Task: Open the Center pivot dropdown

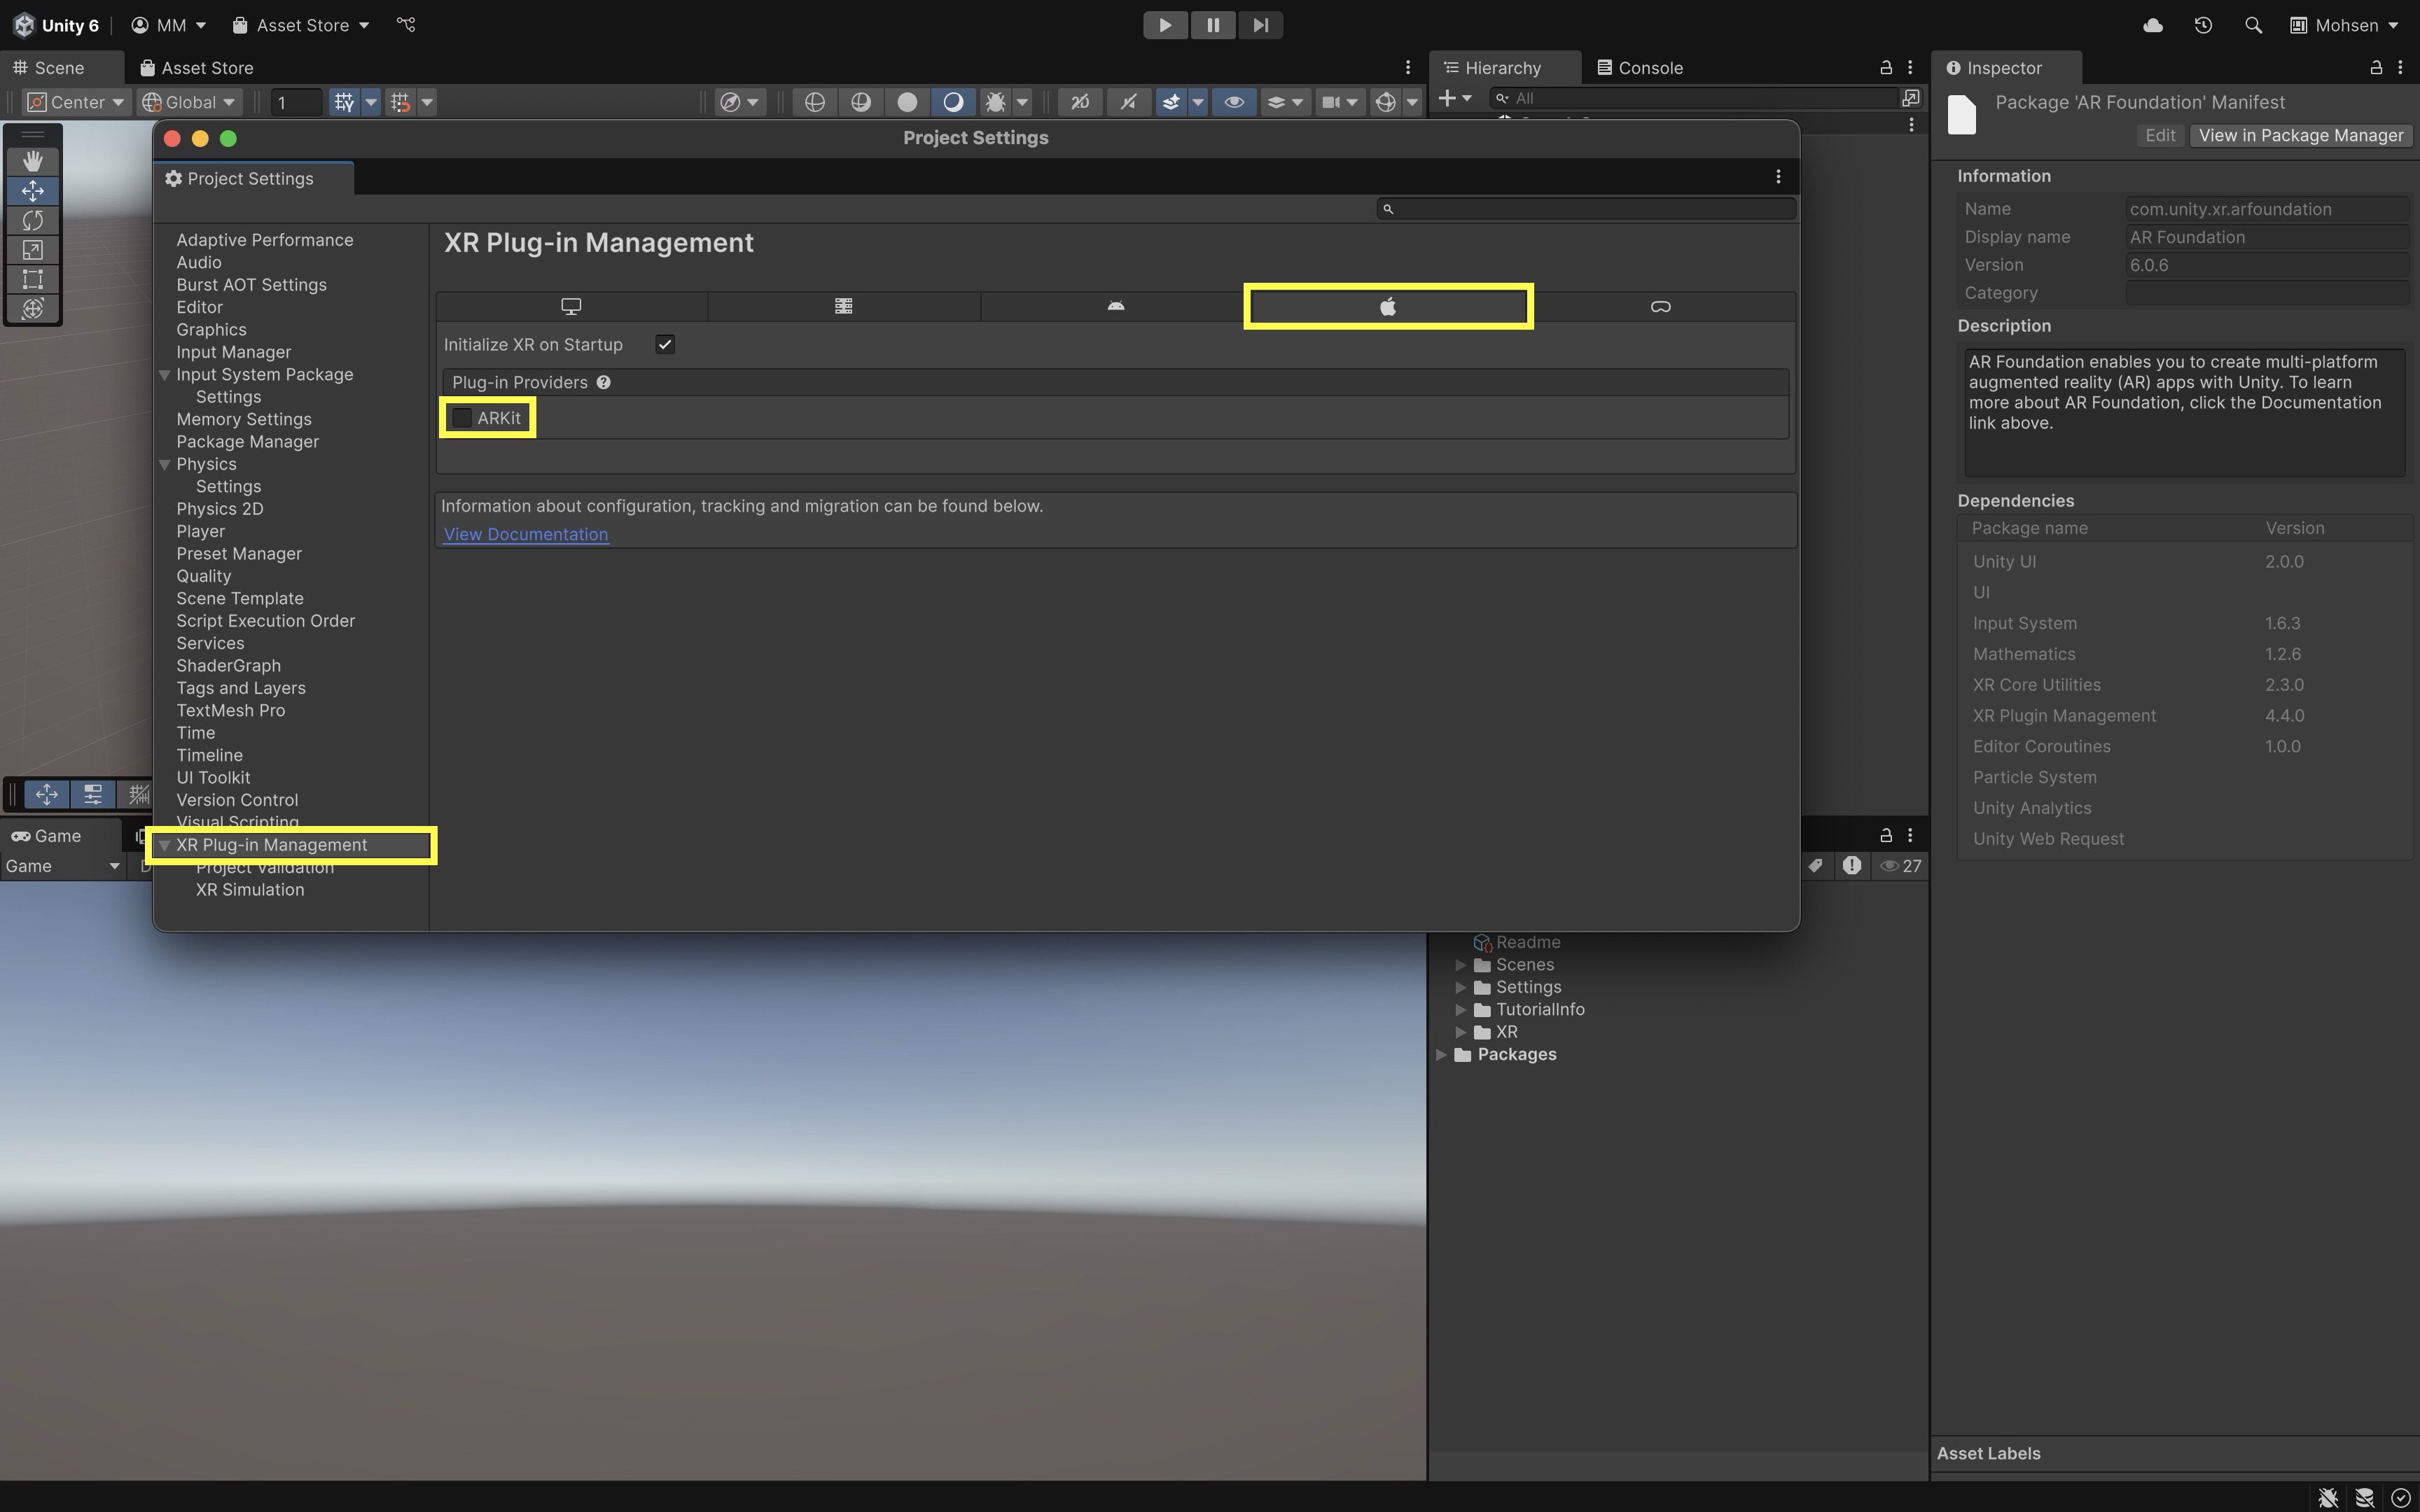Action: pos(76,102)
